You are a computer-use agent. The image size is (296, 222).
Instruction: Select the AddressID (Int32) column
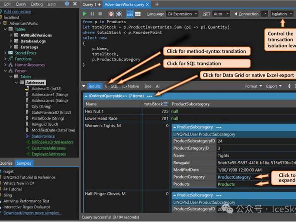coord(47,88)
